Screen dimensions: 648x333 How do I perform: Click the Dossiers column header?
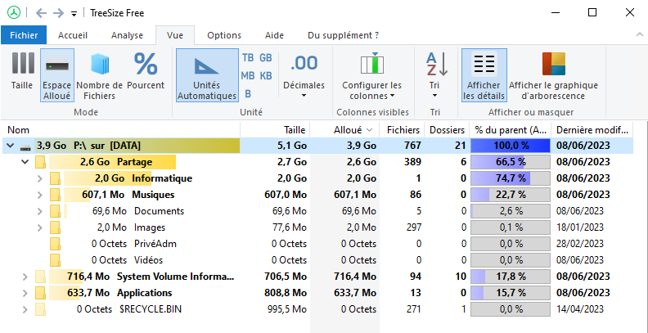(446, 130)
